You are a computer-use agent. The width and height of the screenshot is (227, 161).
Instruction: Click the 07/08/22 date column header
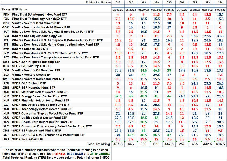[x=220, y=10]
